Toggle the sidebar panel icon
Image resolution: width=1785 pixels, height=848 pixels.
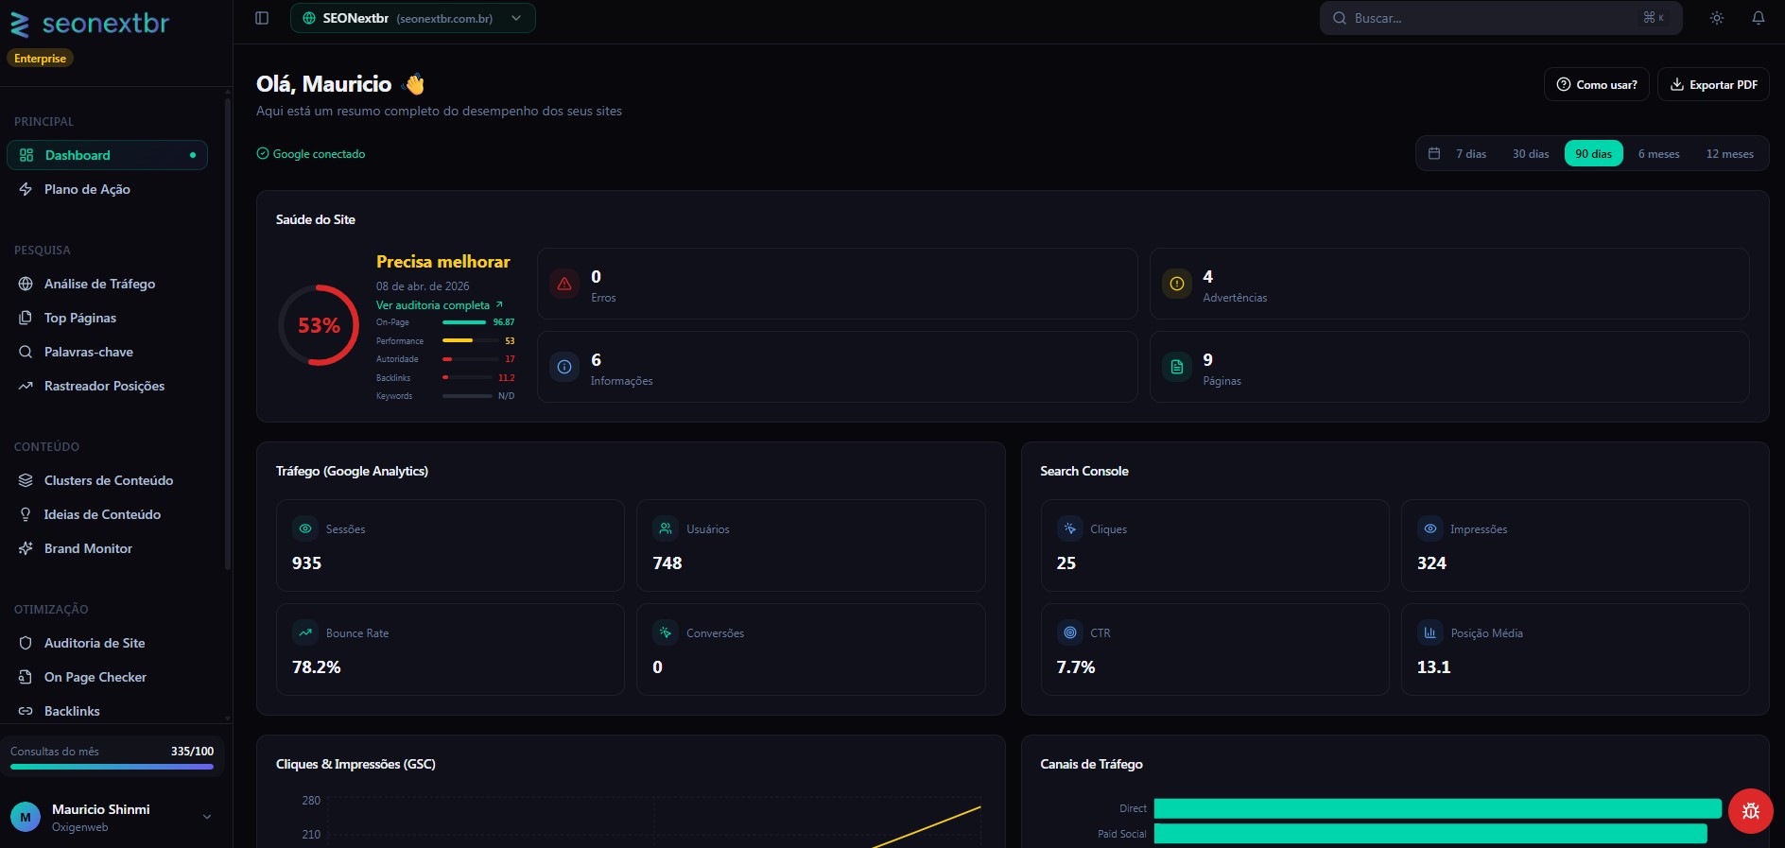pos(262,18)
